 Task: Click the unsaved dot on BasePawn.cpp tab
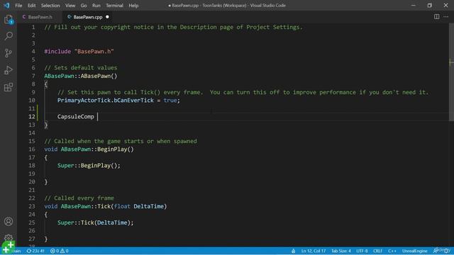coord(107,17)
